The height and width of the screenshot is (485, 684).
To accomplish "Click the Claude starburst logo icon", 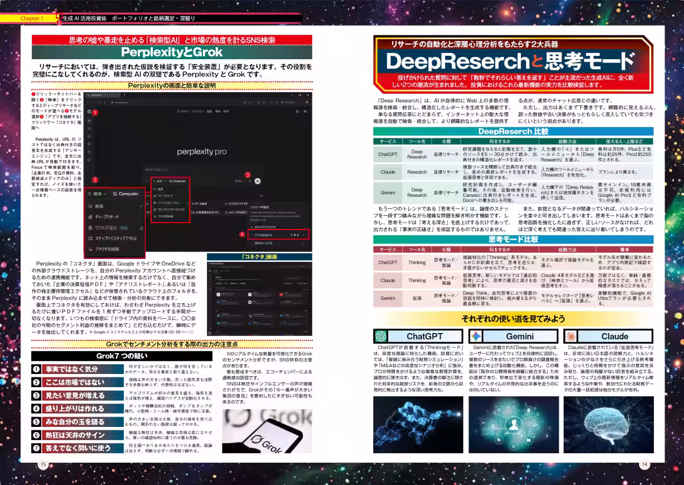I will point(570,336).
